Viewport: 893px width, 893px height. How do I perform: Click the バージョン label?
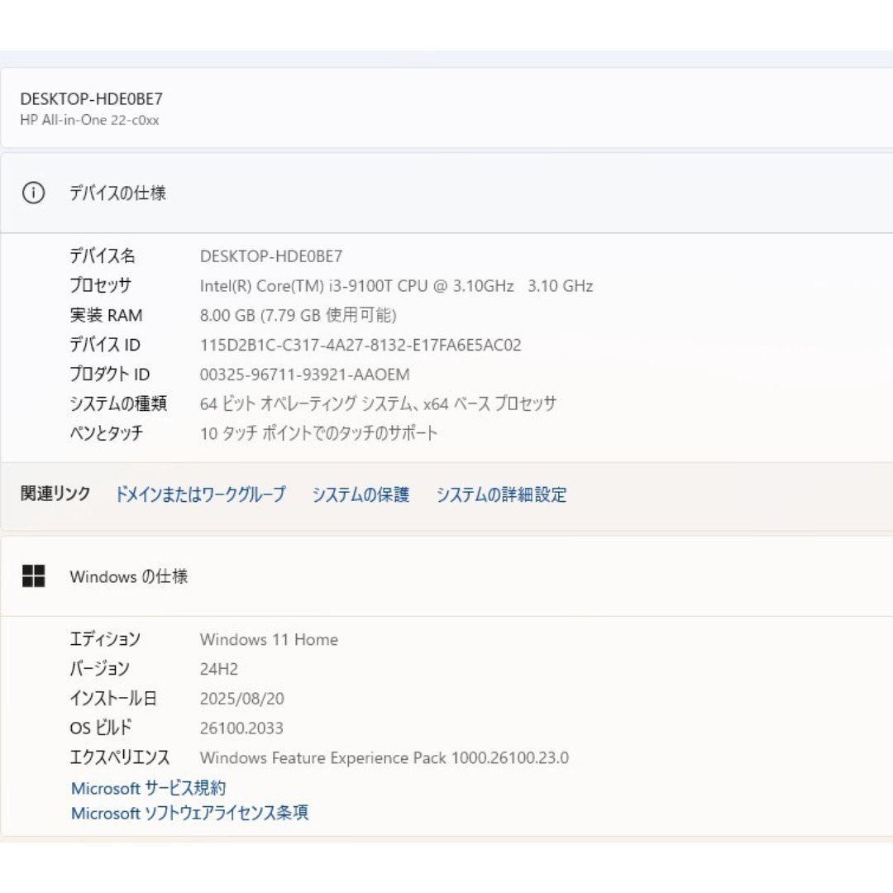pos(100,669)
